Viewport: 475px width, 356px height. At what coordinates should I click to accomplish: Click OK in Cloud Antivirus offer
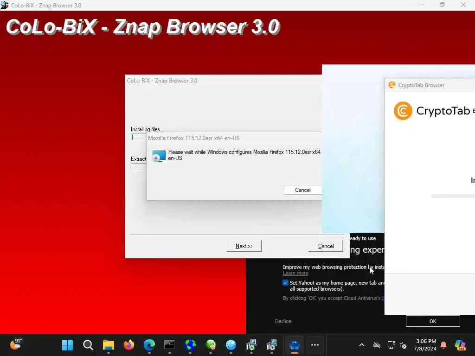433,321
